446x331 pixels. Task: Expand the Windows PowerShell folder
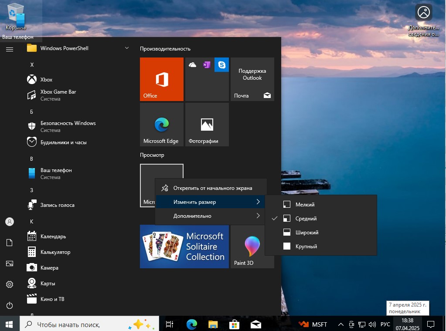(78, 48)
